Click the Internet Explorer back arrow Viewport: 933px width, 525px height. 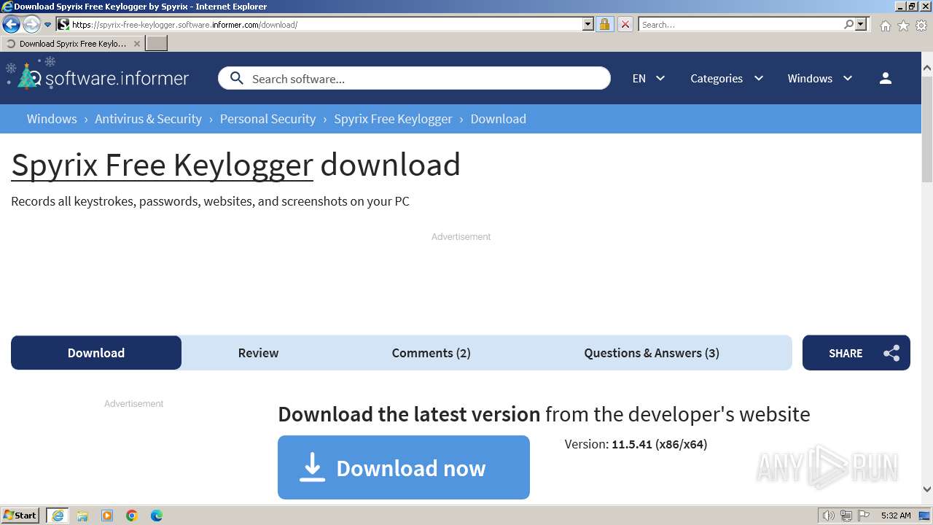11,24
